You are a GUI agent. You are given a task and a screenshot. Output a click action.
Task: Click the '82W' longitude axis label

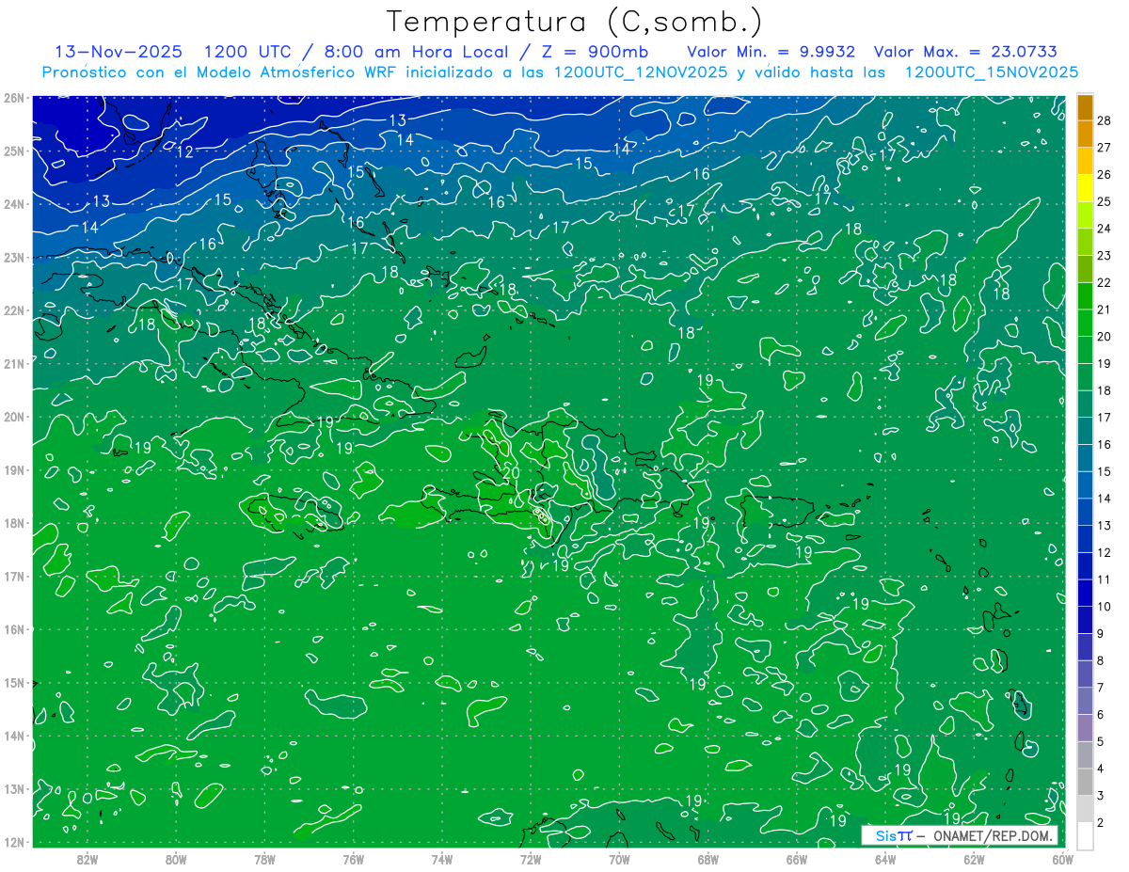(87, 858)
